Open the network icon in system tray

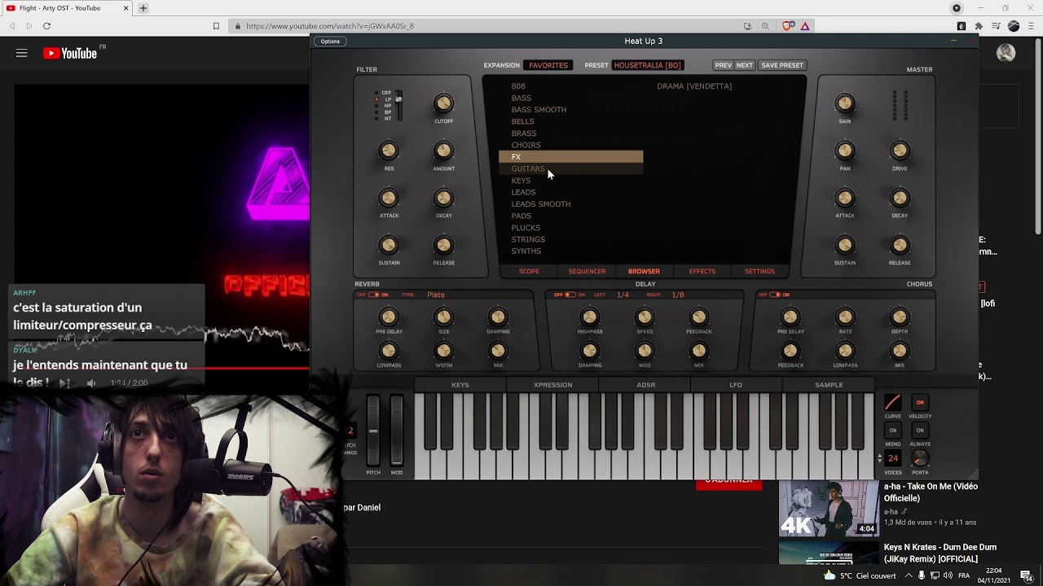pos(935,575)
